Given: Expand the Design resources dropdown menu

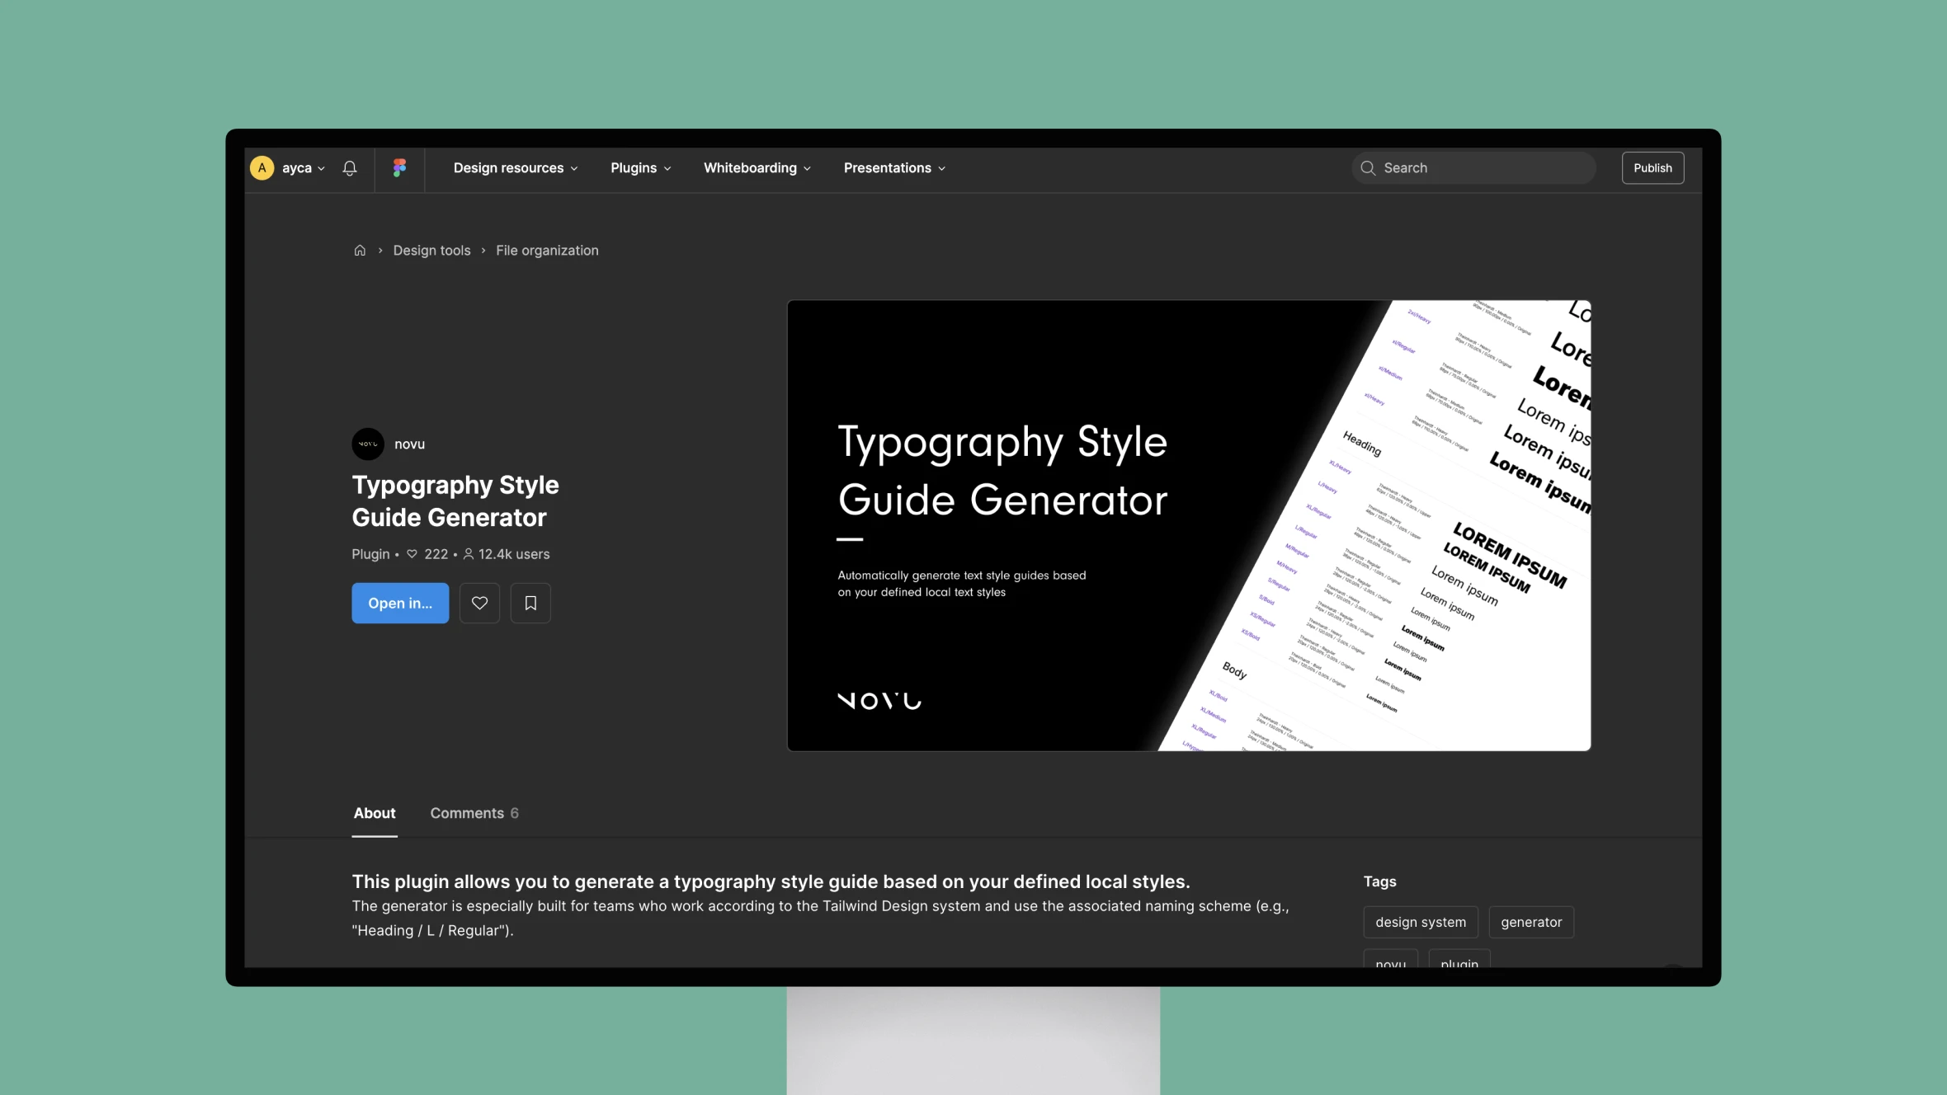Looking at the screenshot, I should coord(515,167).
